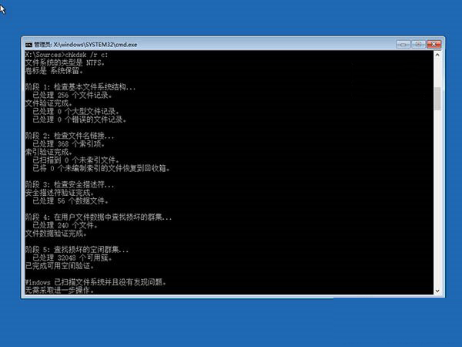The width and height of the screenshot is (462, 347).
Task: Click the 阶段 4 stage heading line
Action: point(98,218)
